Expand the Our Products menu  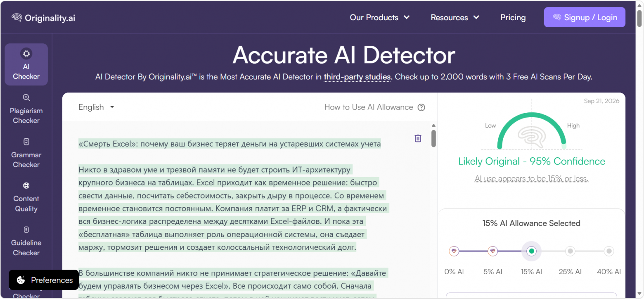pos(380,17)
